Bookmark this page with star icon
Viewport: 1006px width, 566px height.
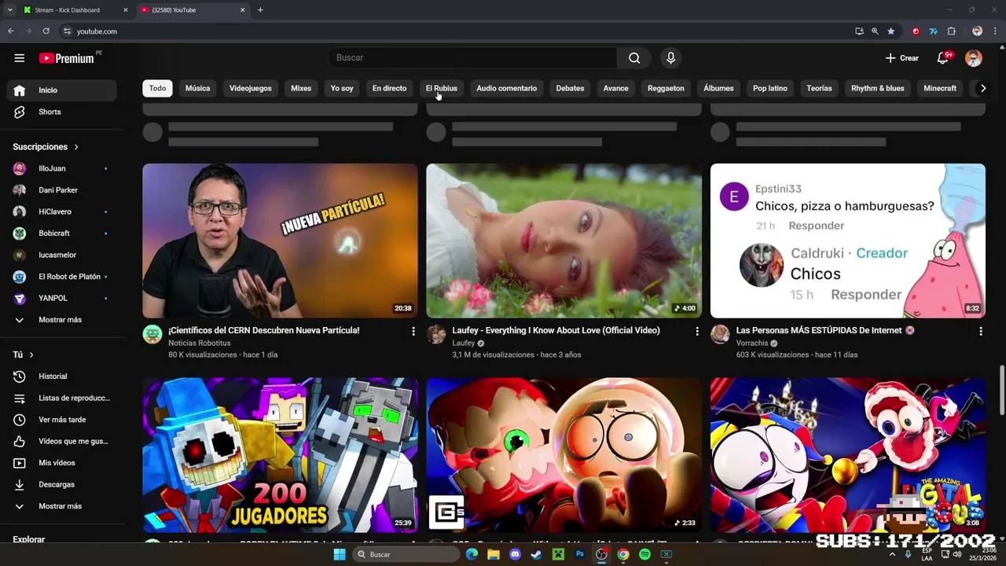[x=890, y=31]
